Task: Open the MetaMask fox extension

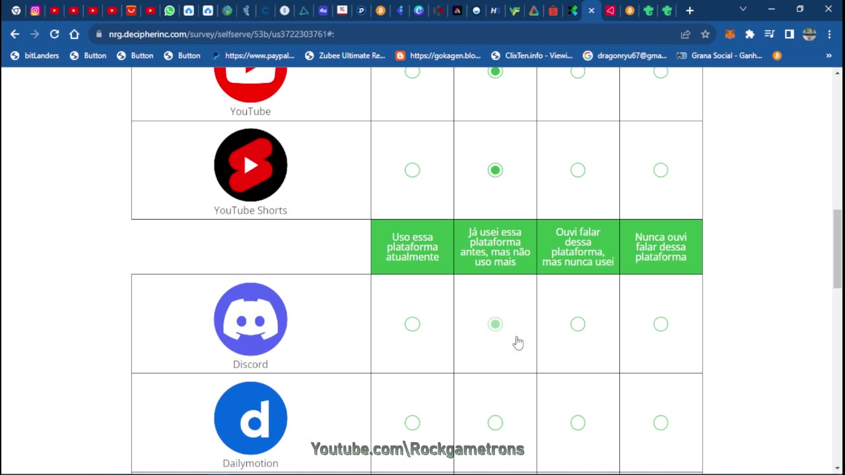Action: 729,34
